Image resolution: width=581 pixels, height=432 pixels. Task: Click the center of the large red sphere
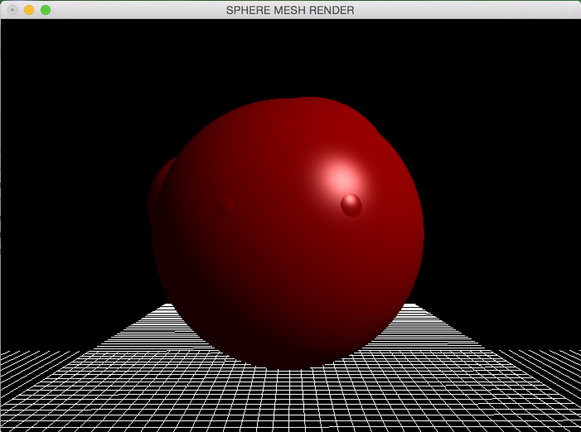click(x=288, y=234)
